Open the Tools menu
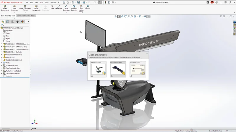Screen dimensions: 236x132 pyautogui.click(x=47, y=2)
